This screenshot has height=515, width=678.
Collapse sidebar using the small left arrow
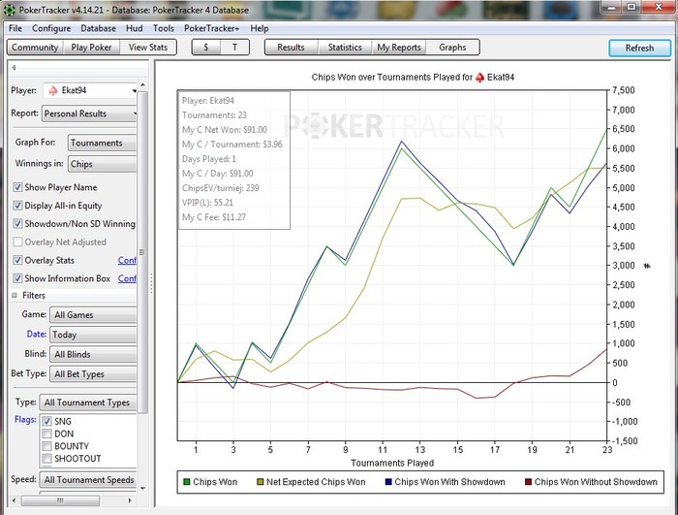point(14,67)
